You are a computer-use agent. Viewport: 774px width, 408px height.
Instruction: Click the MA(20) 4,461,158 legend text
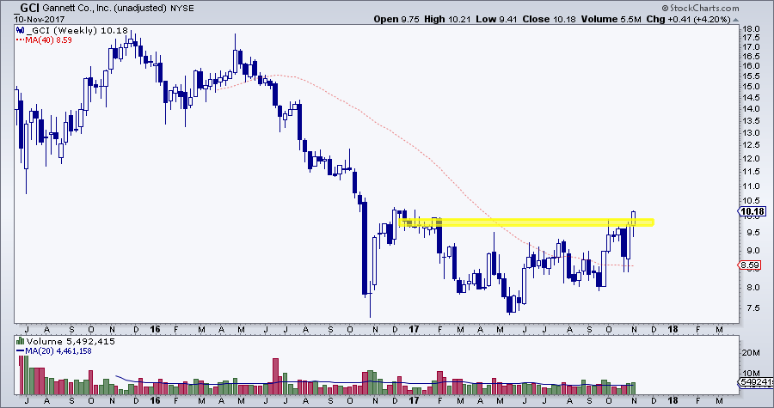(x=58, y=350)
